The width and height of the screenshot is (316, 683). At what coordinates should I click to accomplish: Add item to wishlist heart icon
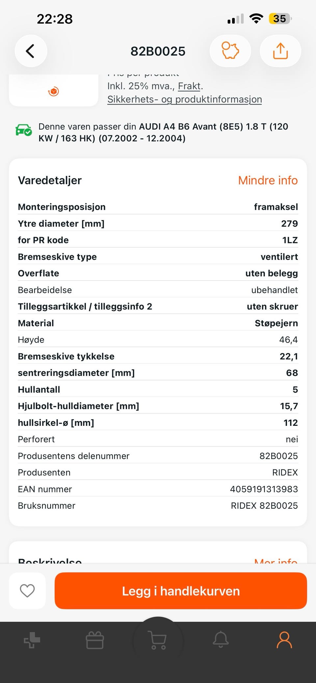[27, 591]
